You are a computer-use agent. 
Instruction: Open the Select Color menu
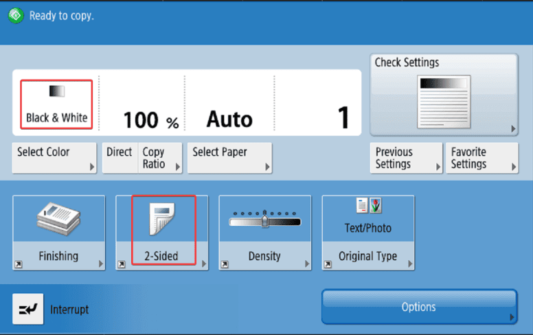(x=55, y=158)
